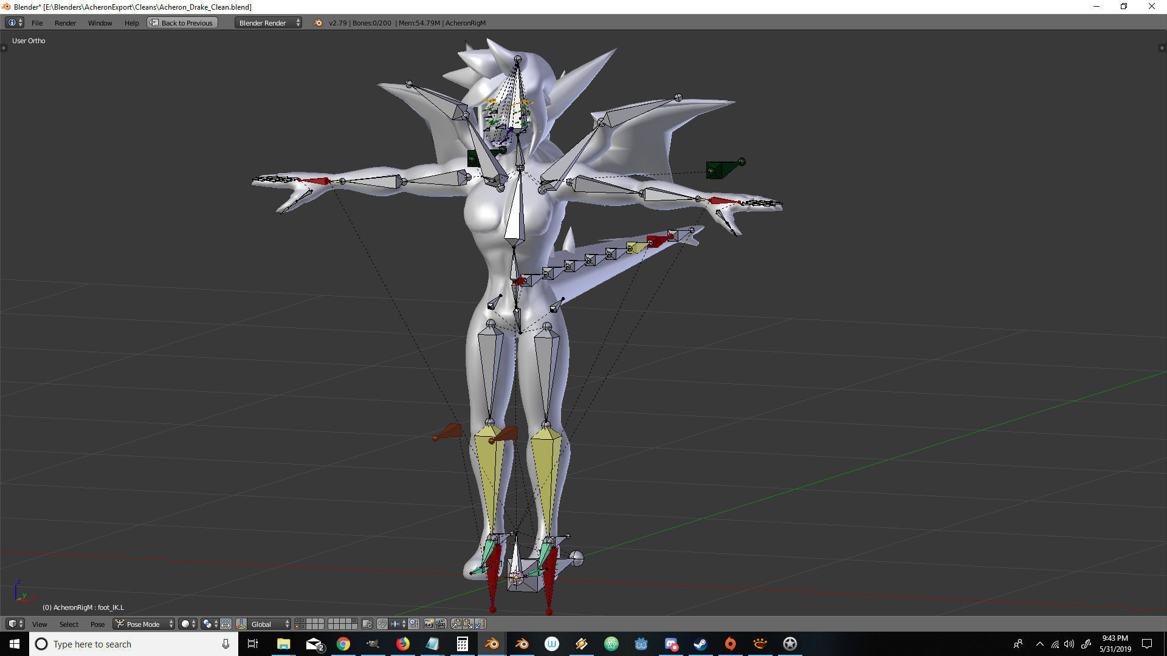The image size is (1167, 656).
Task: Copy the current pose to buffer
Action: tap(456, 624)
